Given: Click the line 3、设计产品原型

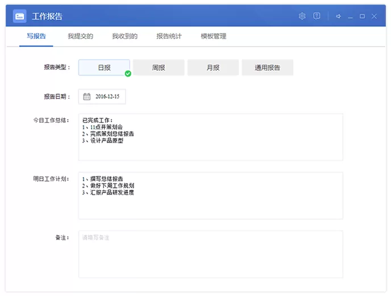Looking at the screenshot, I should (102, 141).
